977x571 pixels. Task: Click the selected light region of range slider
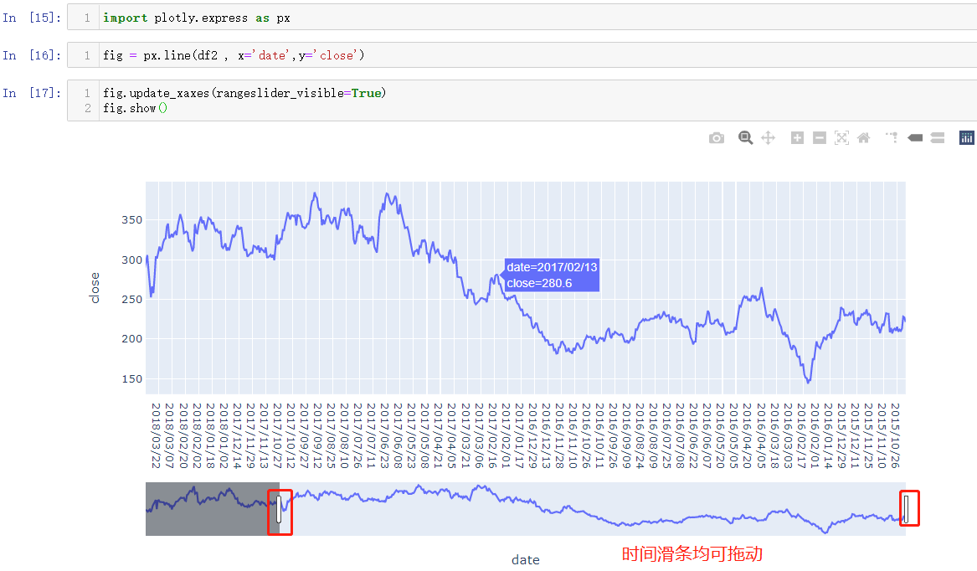point(592,509)
